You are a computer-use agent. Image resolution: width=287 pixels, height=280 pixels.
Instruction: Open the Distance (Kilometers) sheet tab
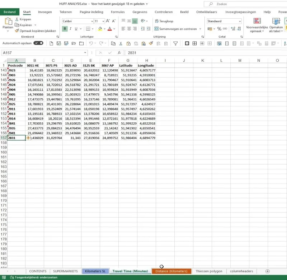tap(171, 271)
